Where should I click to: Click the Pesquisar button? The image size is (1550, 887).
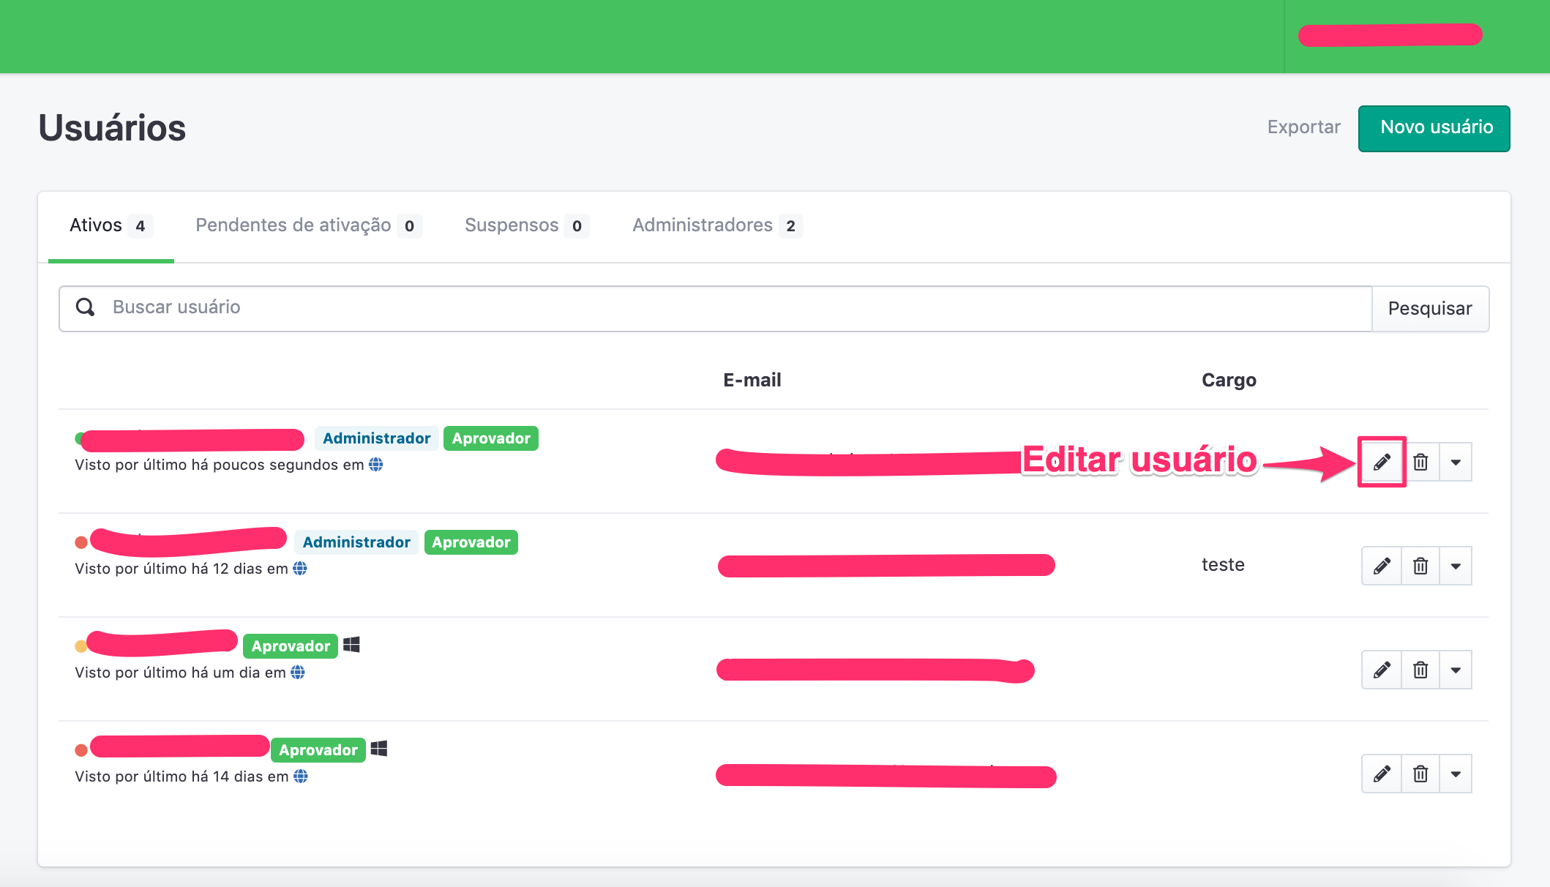point(1430,308)
